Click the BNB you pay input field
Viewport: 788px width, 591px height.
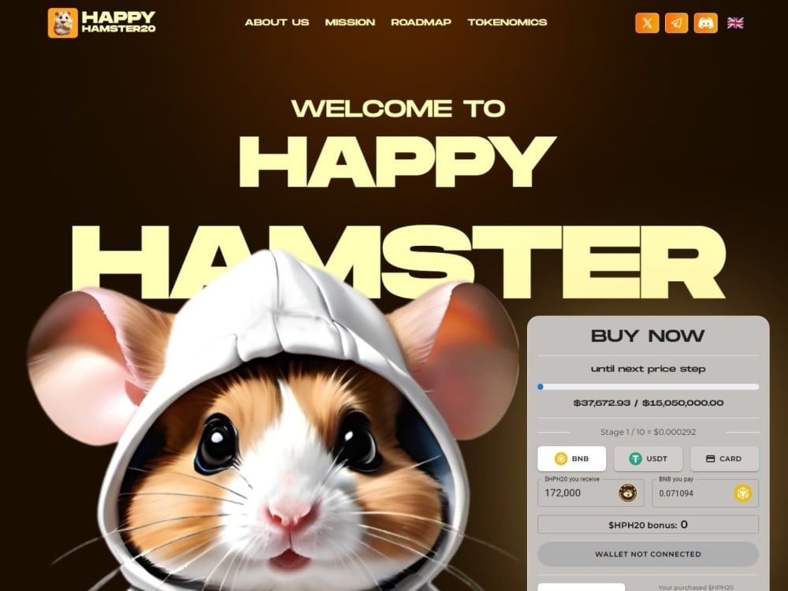tap(705, 492)
